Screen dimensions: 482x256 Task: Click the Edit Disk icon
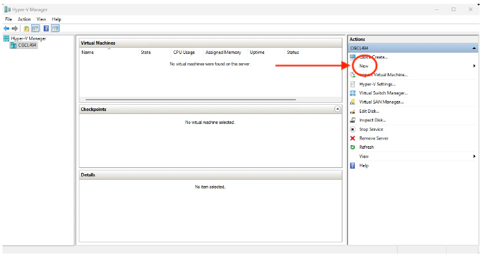pyautogui.click(x=352, y=111)
